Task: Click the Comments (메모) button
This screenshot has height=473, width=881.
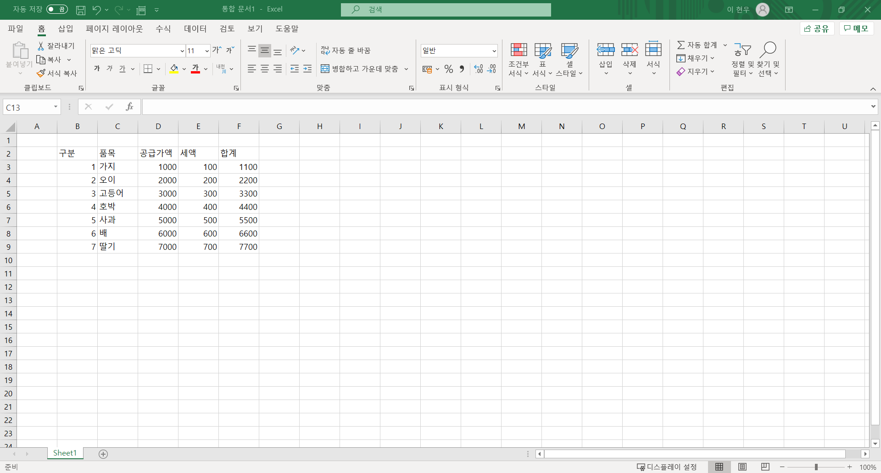Action: pyautogui.click(x=856, y=28)
